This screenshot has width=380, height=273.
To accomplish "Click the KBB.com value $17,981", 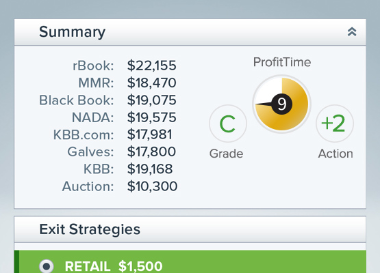I will (150, 134).
